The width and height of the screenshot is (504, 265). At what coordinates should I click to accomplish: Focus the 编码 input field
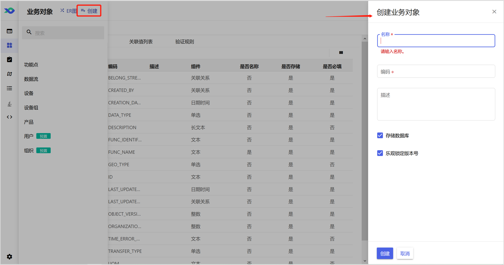(x=436, y=71)
